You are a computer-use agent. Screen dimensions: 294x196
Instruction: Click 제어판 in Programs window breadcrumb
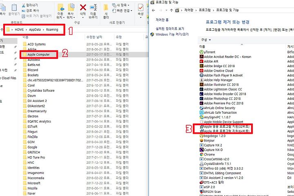[189, 10]
